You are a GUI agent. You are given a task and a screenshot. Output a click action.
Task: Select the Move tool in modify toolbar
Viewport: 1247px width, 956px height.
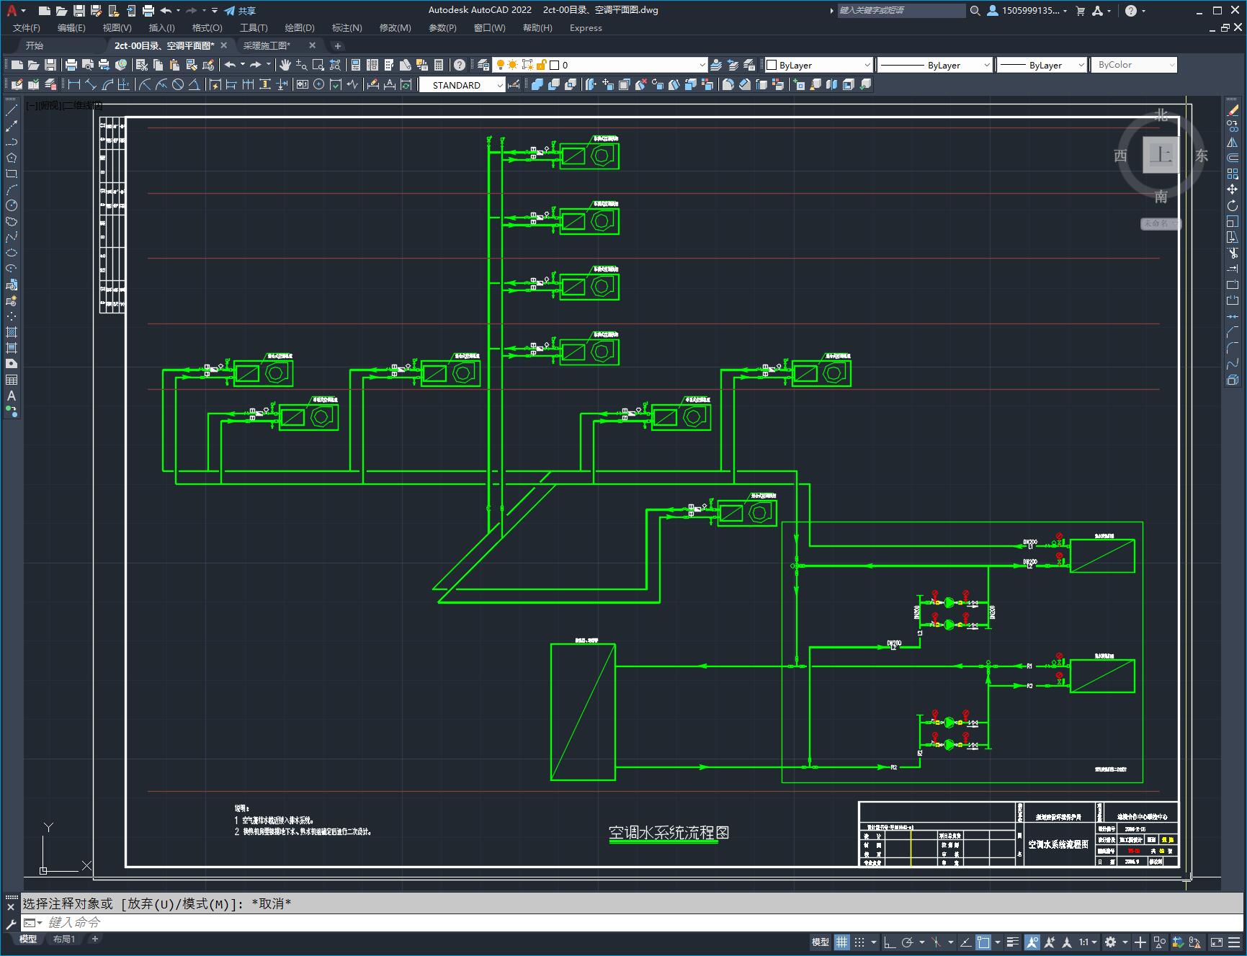click(x=1233, y=189)
